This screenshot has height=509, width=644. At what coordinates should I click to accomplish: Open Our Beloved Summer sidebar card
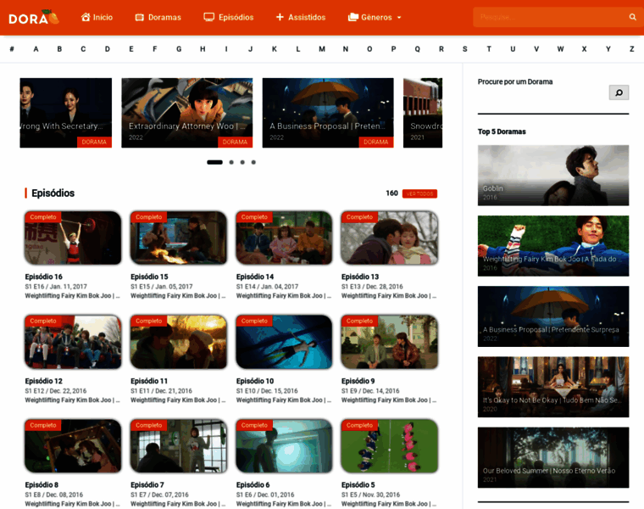(x=552, y=457)
